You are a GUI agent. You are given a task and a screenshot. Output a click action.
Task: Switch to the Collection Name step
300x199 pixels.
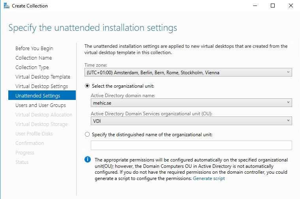[34, 58]
